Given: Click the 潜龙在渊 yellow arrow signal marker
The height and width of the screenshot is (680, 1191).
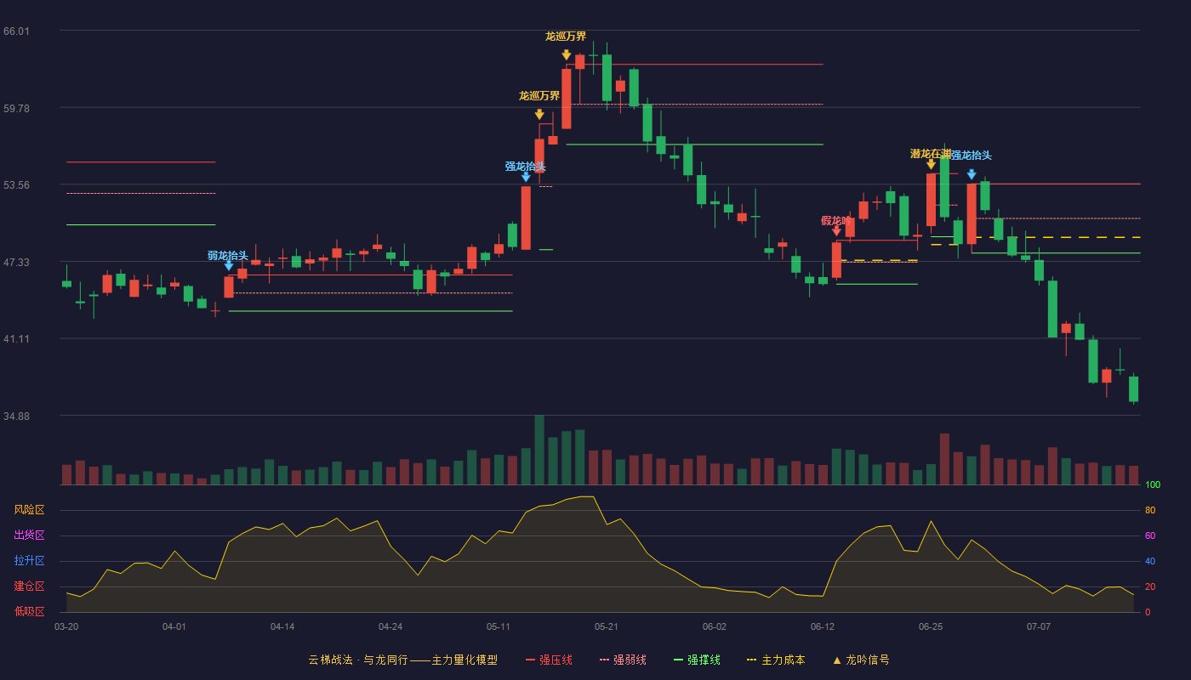Looking at the screenshot, I should (932, 164).
